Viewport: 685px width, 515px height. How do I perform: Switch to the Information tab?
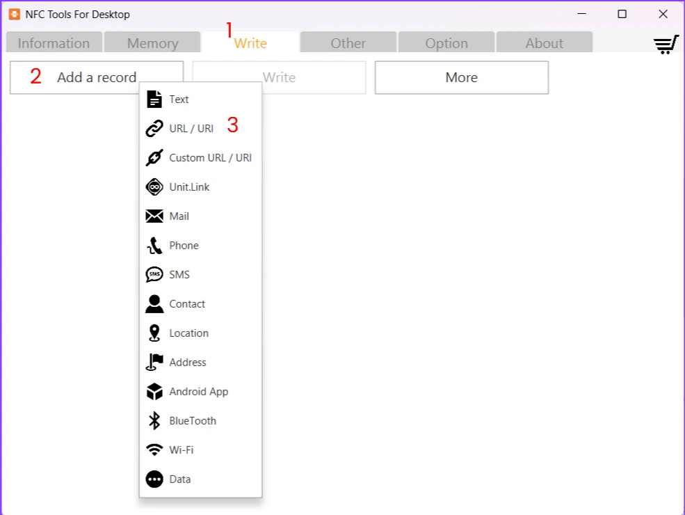54,43
